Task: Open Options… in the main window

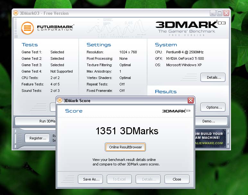Action: pyautogui.click(x=213, y=107)
